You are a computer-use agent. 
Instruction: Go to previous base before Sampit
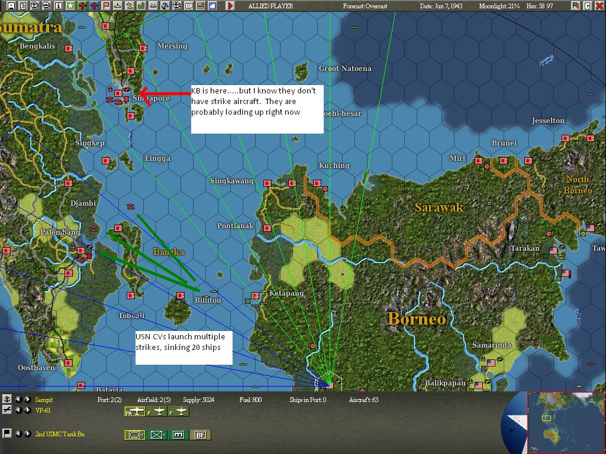point(18,399)
